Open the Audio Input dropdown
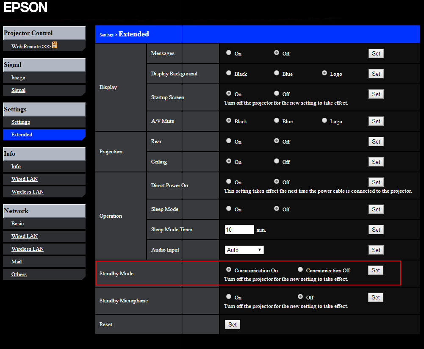This screenshot has height=349, width=424. [x=244, y=250]
